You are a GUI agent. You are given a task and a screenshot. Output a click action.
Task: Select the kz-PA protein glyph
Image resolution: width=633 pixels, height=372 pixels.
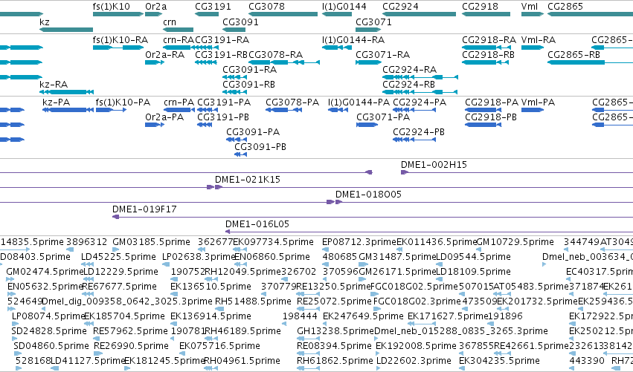point(68,110)
